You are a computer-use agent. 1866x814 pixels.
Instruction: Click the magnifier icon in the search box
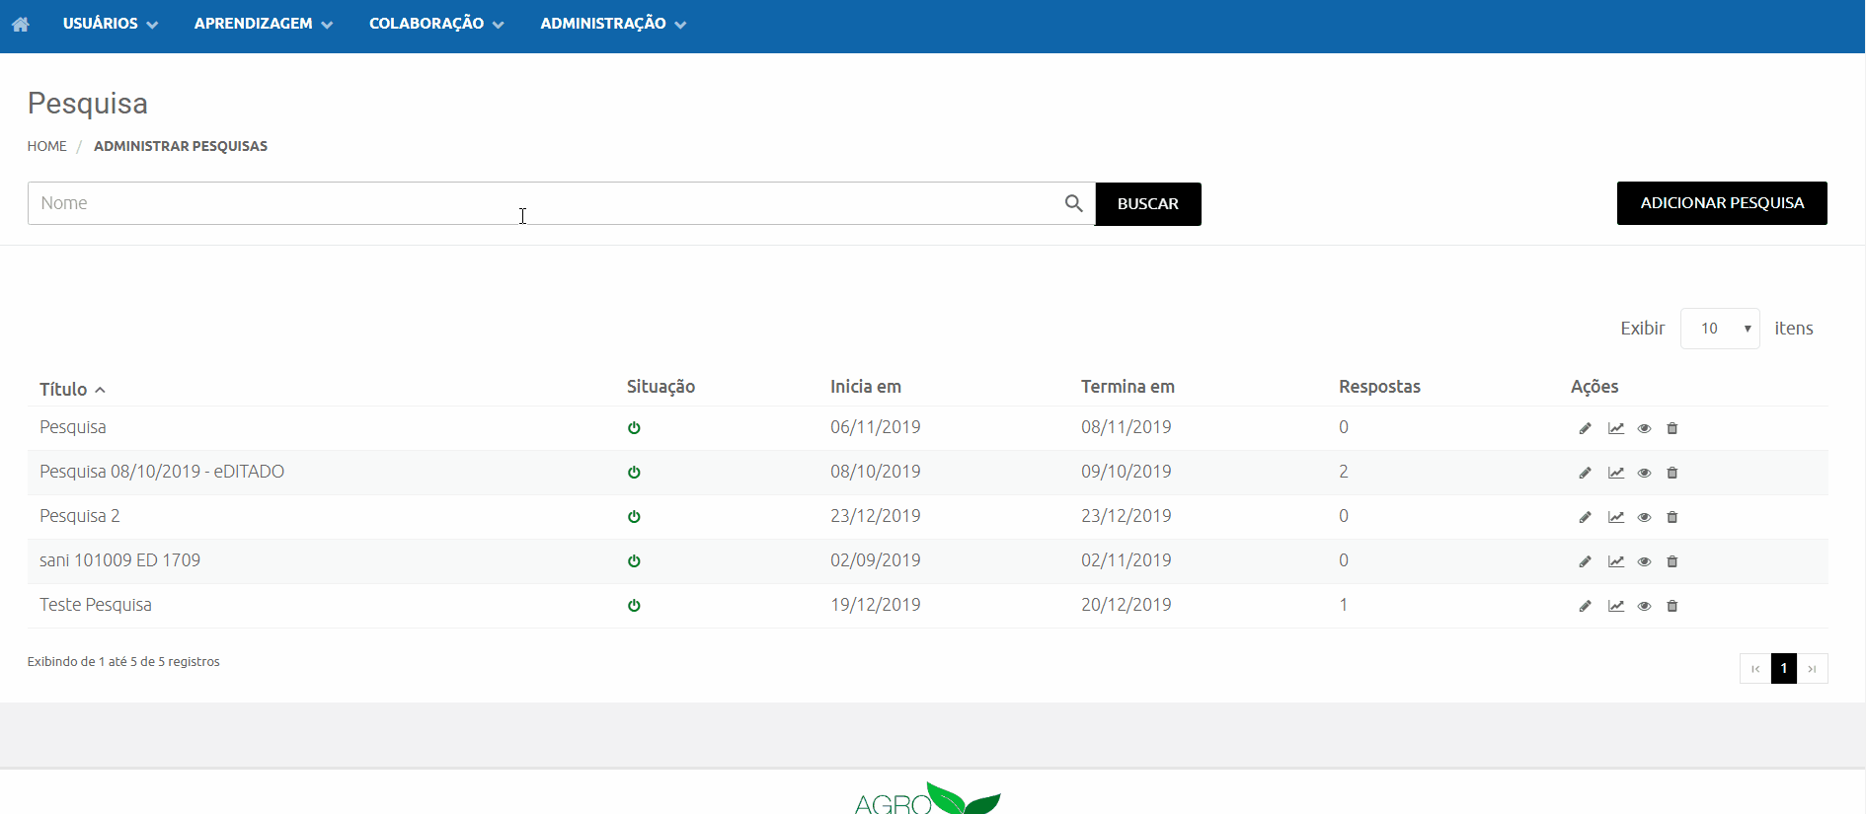click(x=1073, y=203)
